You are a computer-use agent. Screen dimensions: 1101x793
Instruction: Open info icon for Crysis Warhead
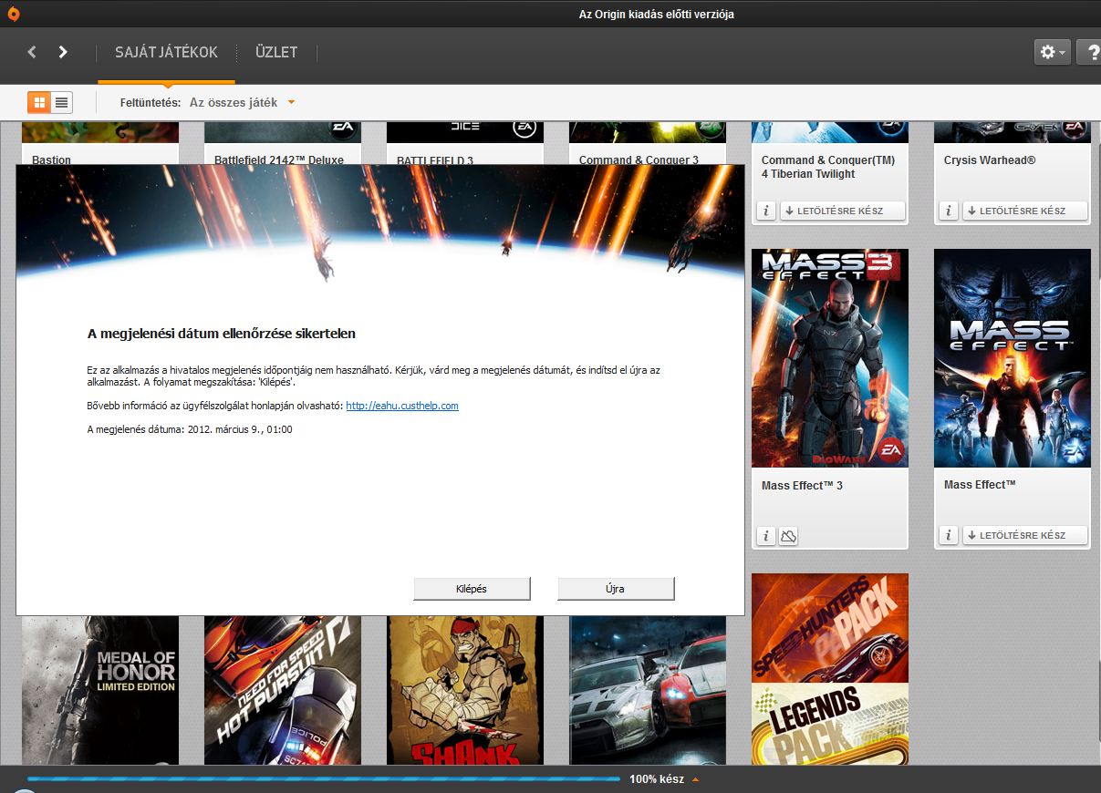point(949,211)
